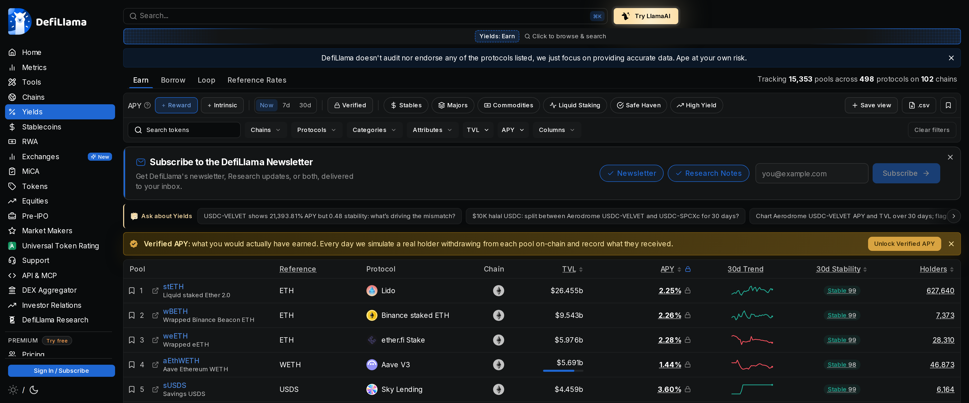Open the Chains dropdown filter
Viewport: 969px width, 403px height.
265,130
